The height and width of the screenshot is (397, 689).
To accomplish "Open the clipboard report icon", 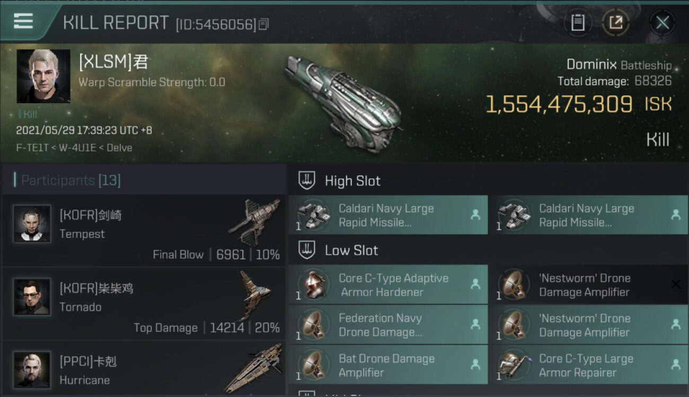I will 578,23.
